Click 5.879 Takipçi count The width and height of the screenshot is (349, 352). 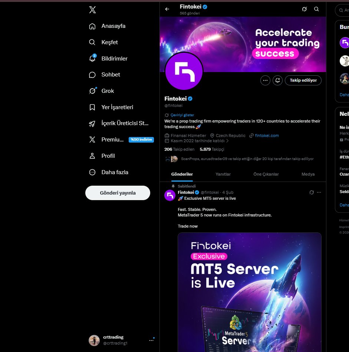coord(212,149)
